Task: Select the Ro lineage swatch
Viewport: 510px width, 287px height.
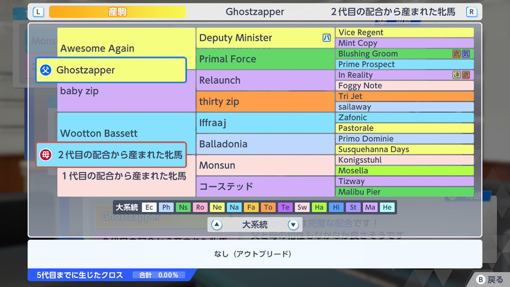Action: (200, 207)
